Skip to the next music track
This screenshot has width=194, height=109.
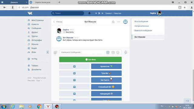coord(102,13)
